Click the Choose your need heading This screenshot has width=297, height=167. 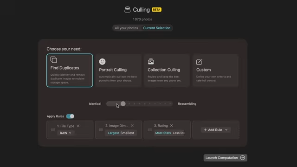tap(64, 49)
